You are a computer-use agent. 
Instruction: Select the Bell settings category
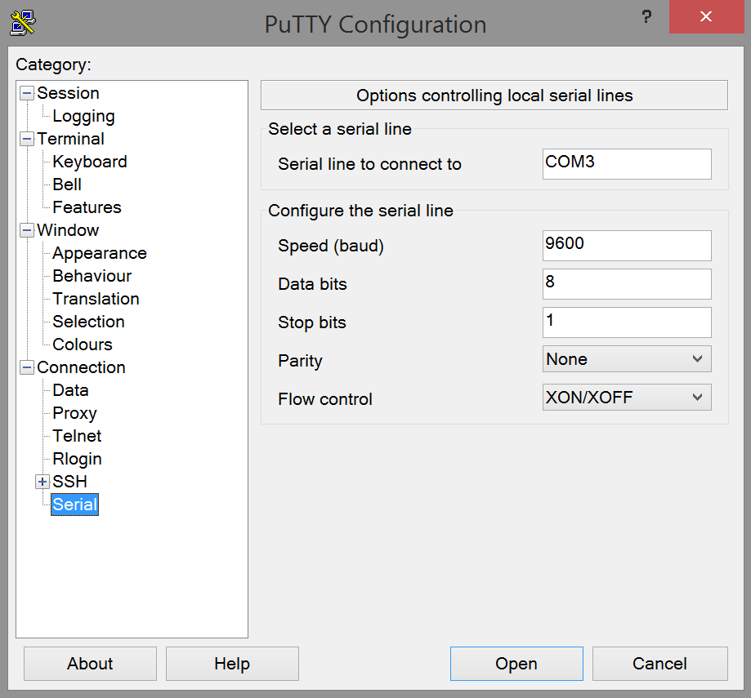click(x=67, y=185)
